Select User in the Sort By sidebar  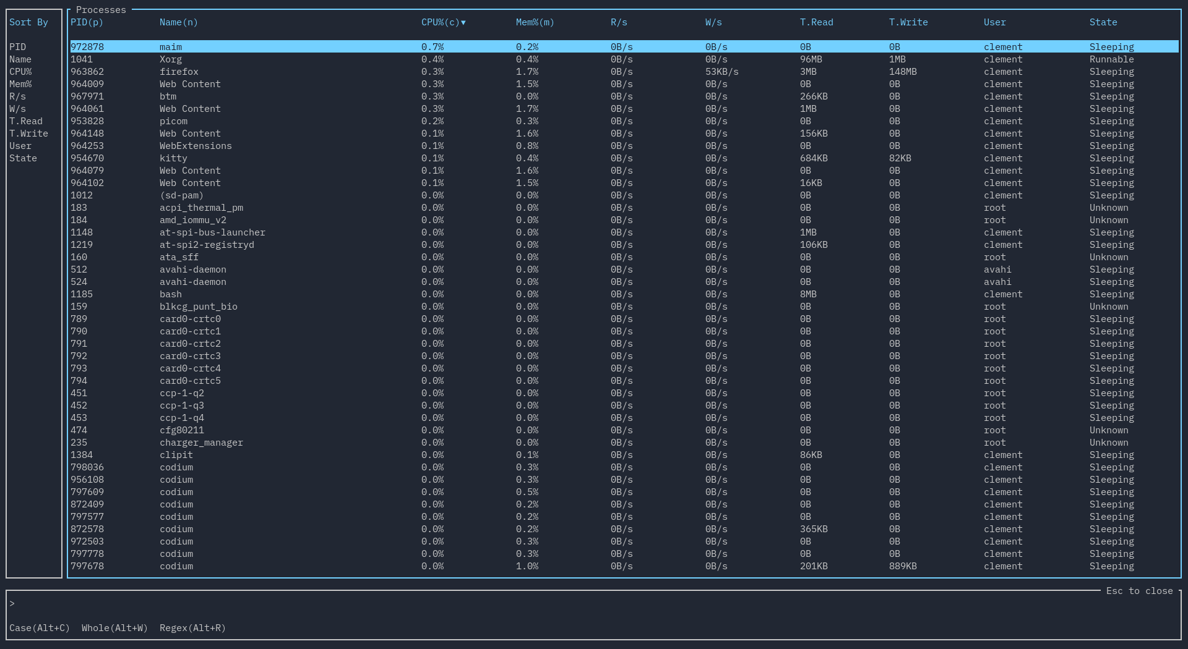[x=20, y=146]
